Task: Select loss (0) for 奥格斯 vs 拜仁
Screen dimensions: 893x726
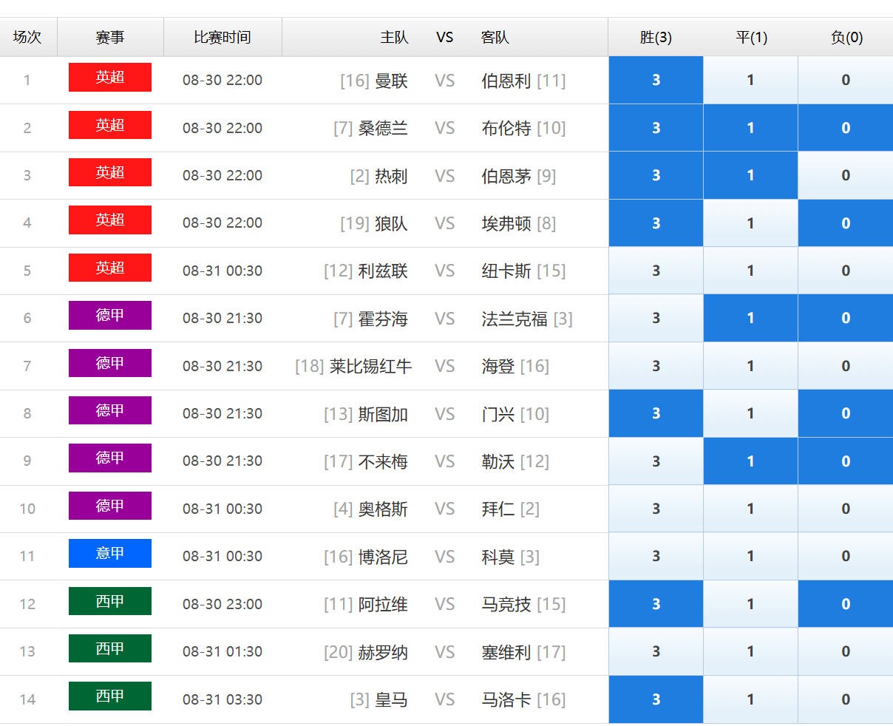Action: tap(846, 509)
